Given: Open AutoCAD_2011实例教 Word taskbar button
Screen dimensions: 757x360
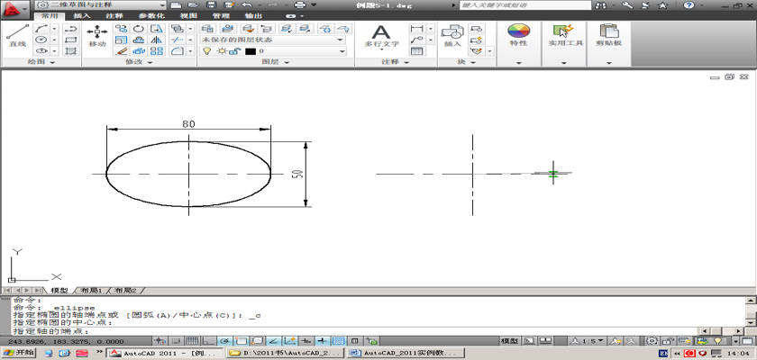Looking at the screenshot, I should point(406,354).
